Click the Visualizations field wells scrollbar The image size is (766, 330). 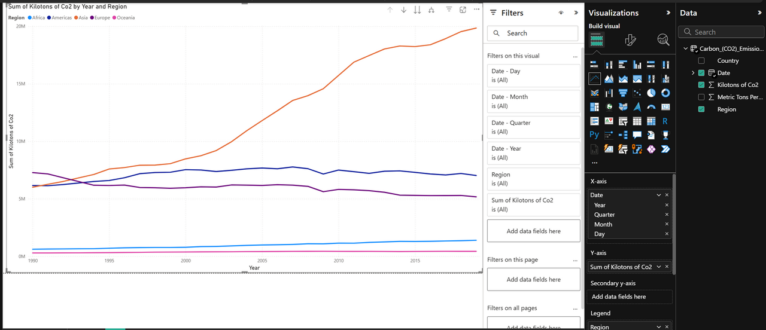[x=674, y=224]
